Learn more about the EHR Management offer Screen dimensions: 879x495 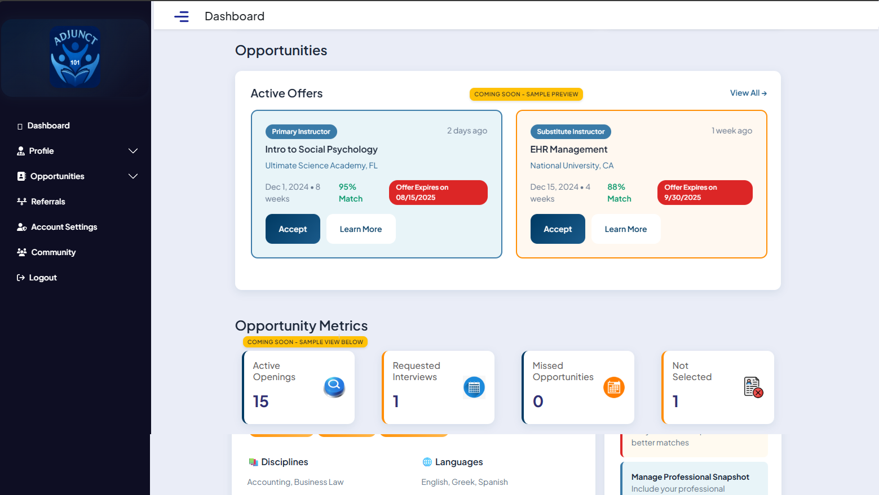tap(625, 229)
